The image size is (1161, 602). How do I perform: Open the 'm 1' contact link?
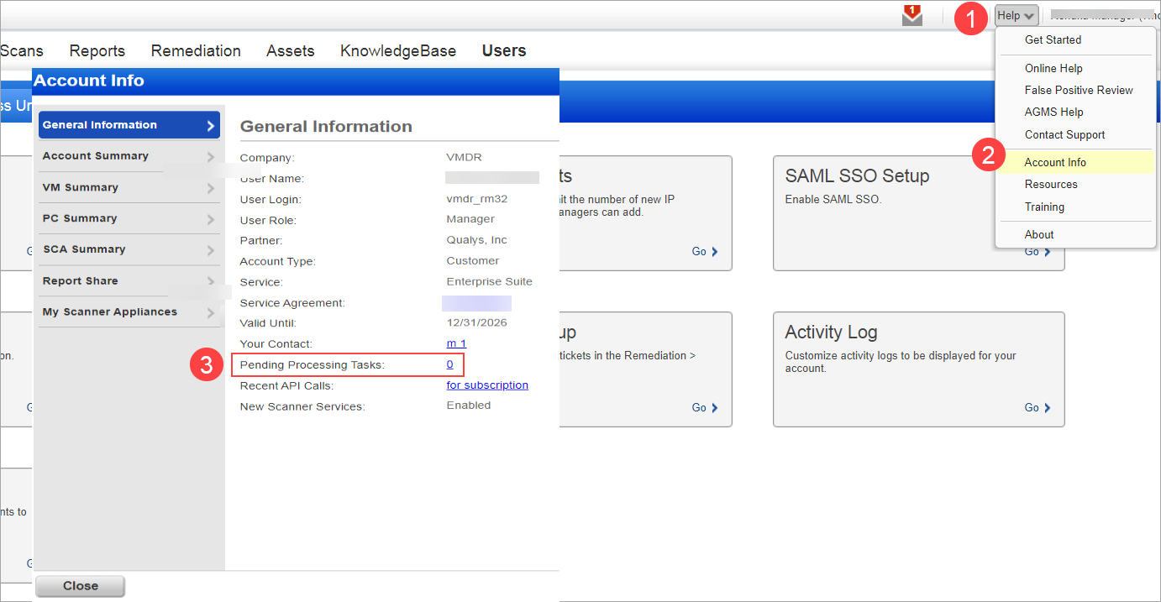pyautogui.click(x=456, y=343)
